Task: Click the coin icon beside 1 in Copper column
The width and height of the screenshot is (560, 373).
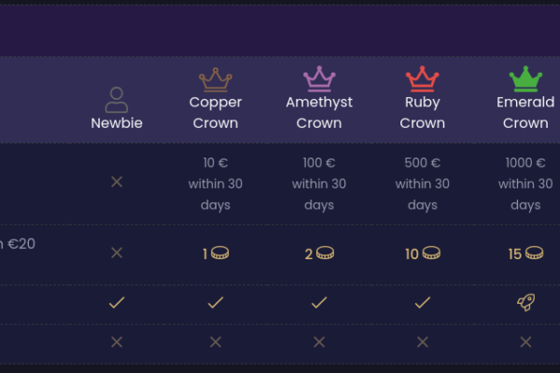Action: click(x=220, y=253)
